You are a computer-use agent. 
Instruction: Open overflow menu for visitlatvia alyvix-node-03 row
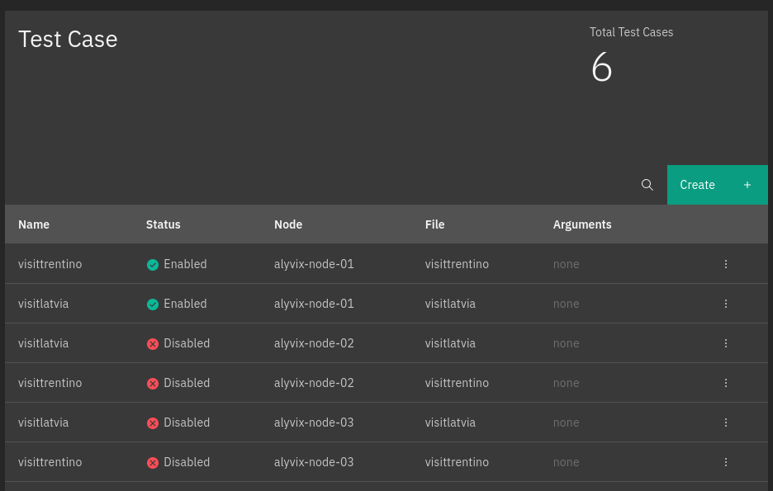click(x=726, y=423)
